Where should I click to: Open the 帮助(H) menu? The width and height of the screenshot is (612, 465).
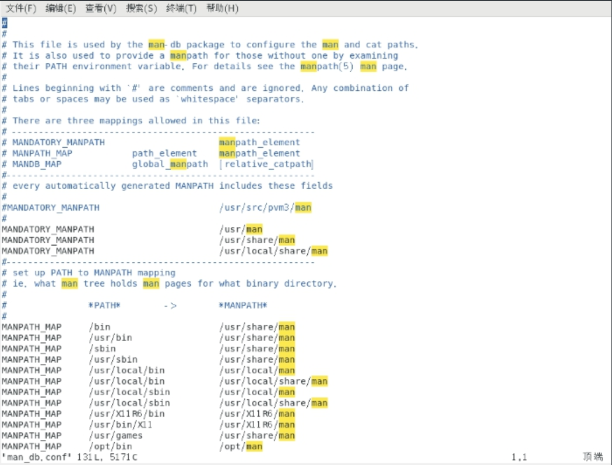point(222,8)
